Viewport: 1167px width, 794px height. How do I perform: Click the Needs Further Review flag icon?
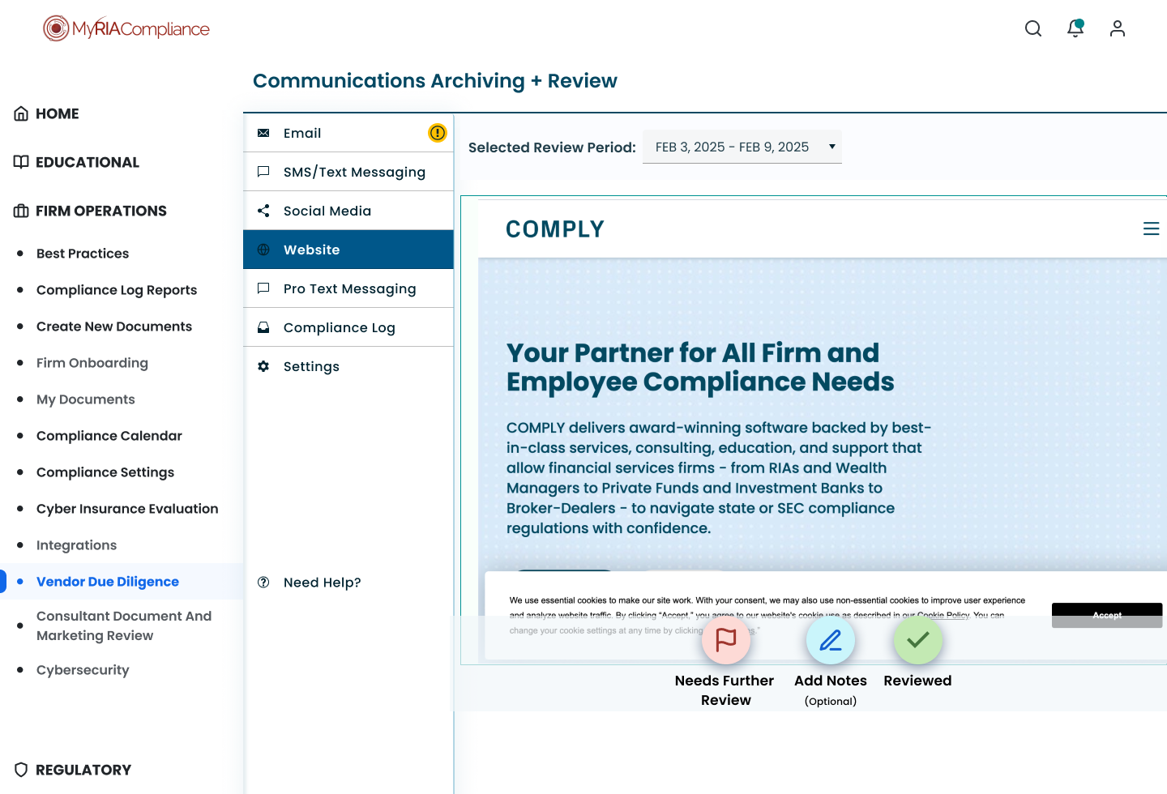pyautogui.click(x=726, y=640)
